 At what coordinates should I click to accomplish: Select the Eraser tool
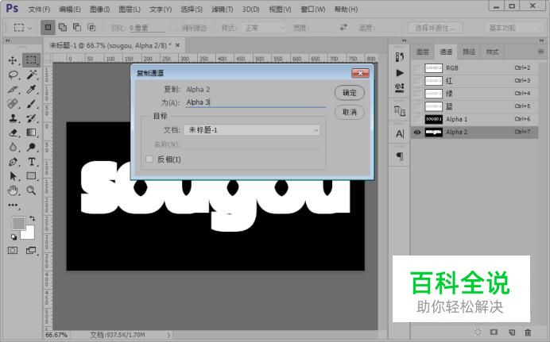pos(13,133)
